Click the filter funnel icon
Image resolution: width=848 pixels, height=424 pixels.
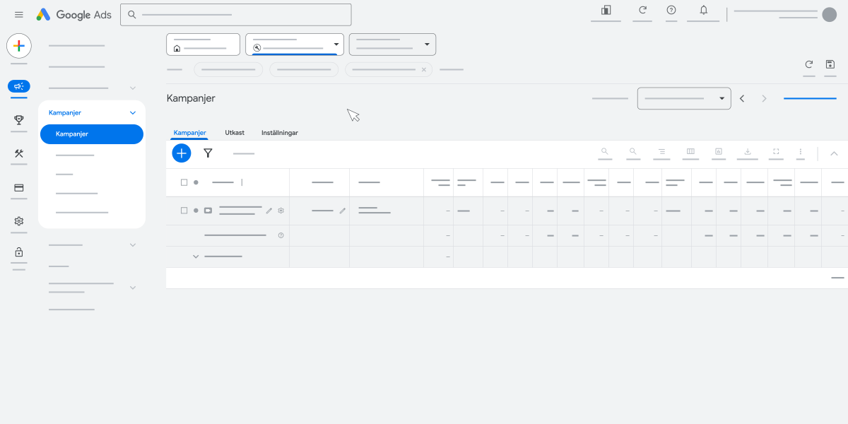pos(208,153)
